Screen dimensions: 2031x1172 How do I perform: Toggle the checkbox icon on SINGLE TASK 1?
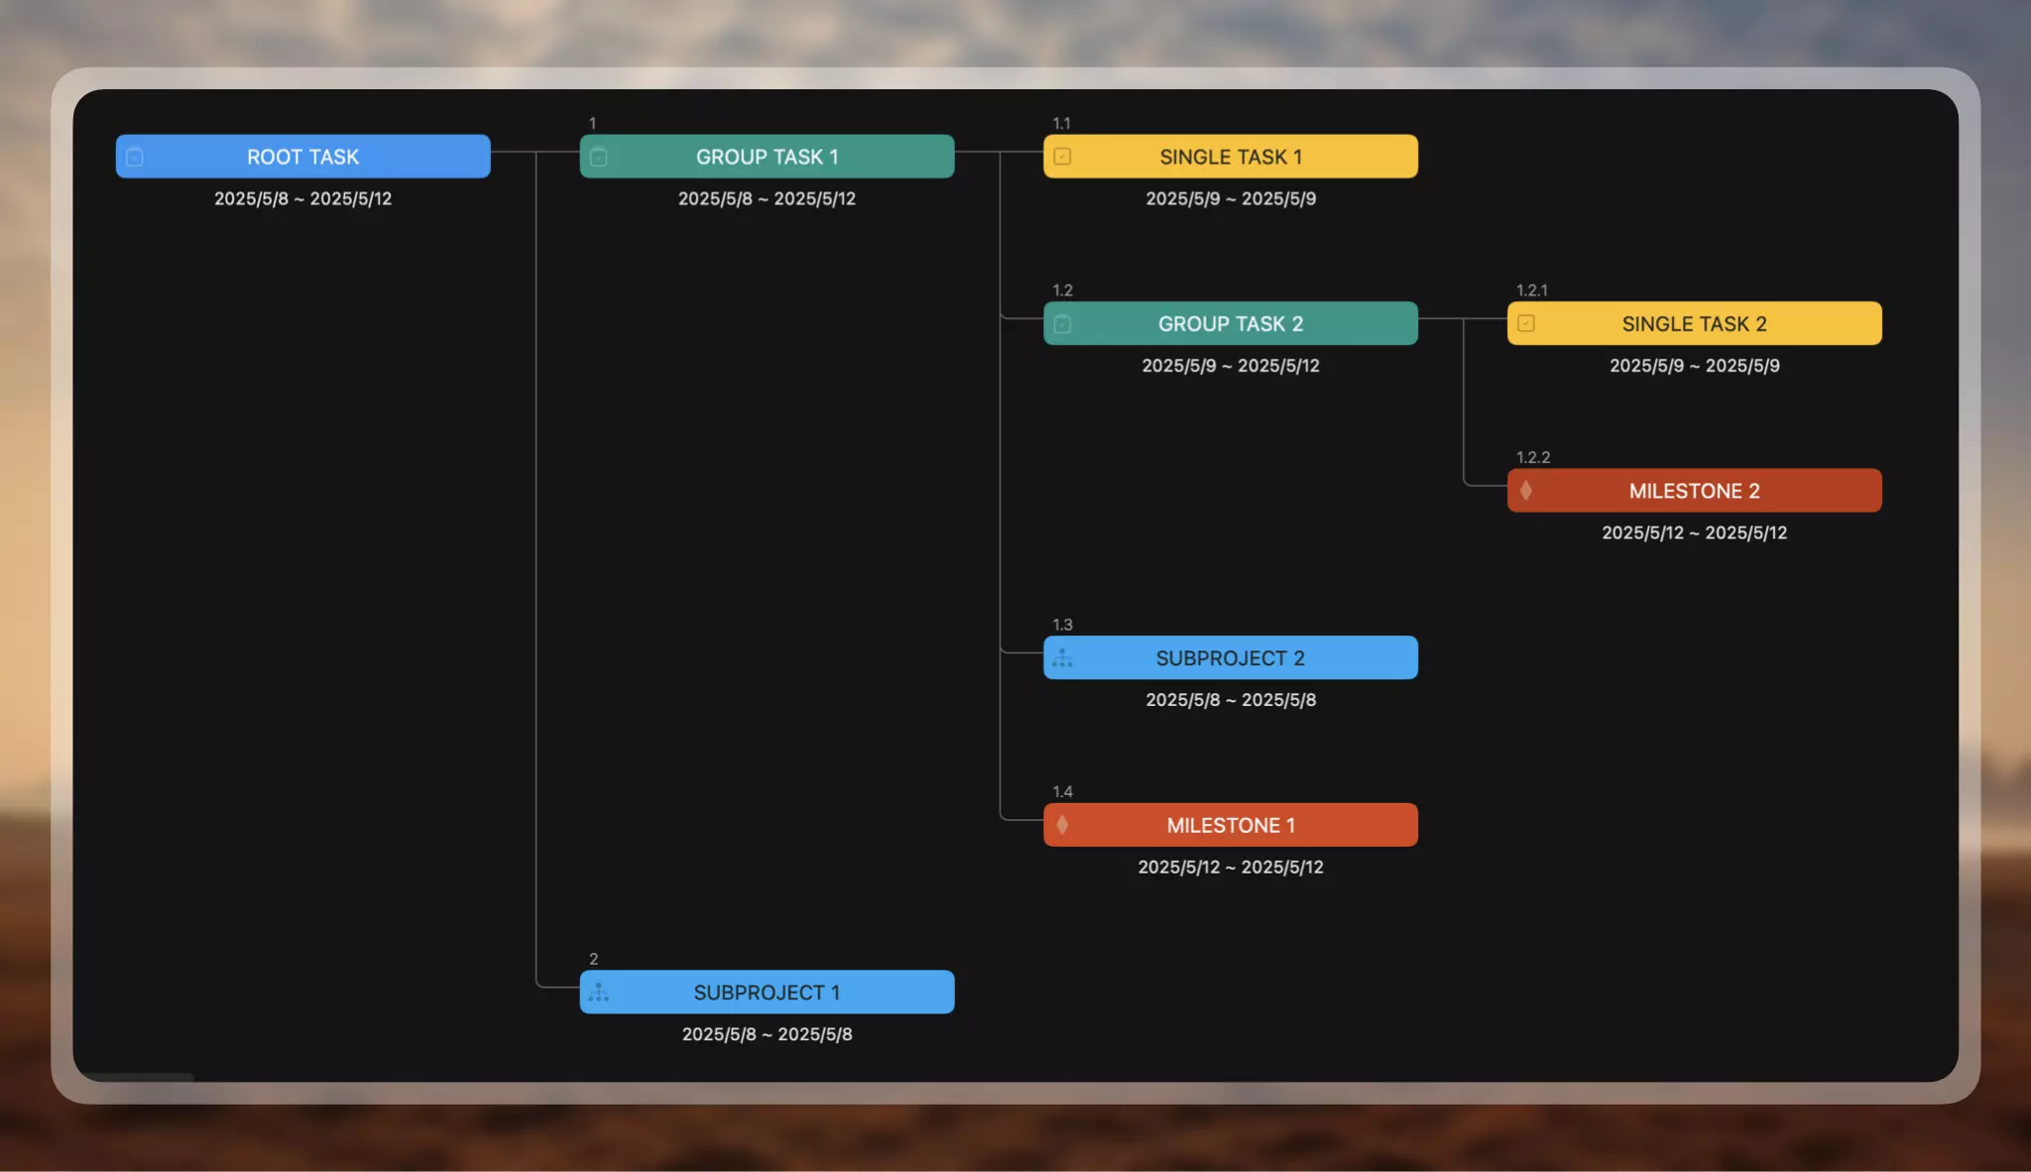pyautogui.click(x=1062, y=157)
